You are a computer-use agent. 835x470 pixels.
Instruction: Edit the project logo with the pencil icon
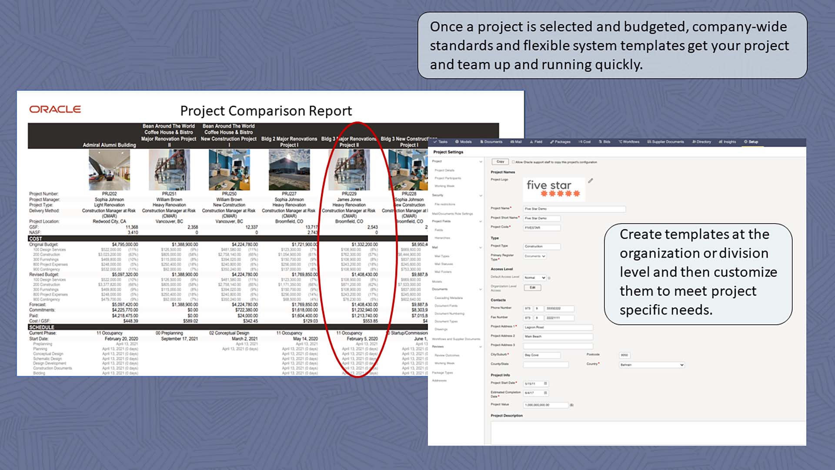click(591, 181)
